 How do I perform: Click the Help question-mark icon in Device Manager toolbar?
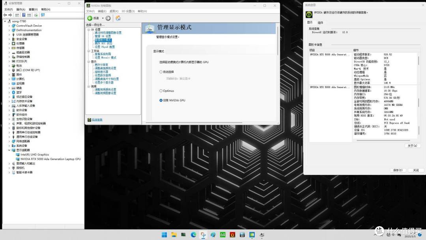click(x=24, y=15)
